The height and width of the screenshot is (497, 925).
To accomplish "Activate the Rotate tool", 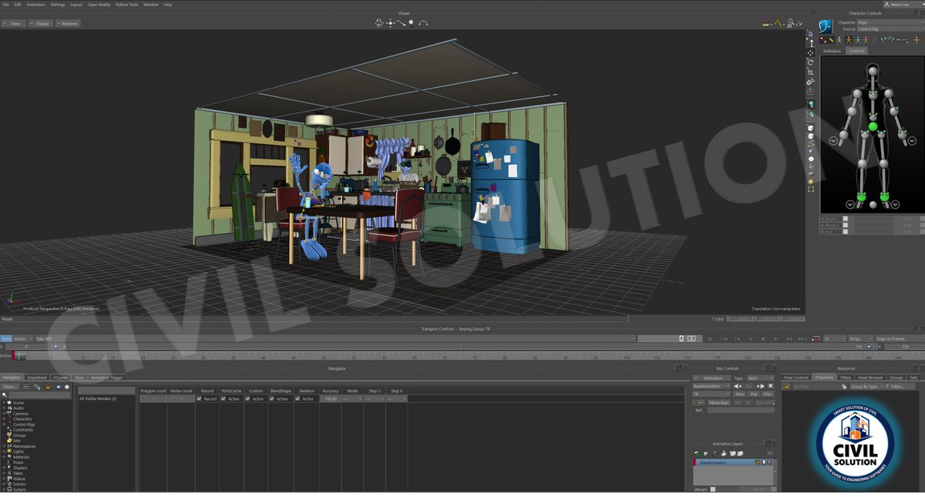I will [x=811, y=62].
